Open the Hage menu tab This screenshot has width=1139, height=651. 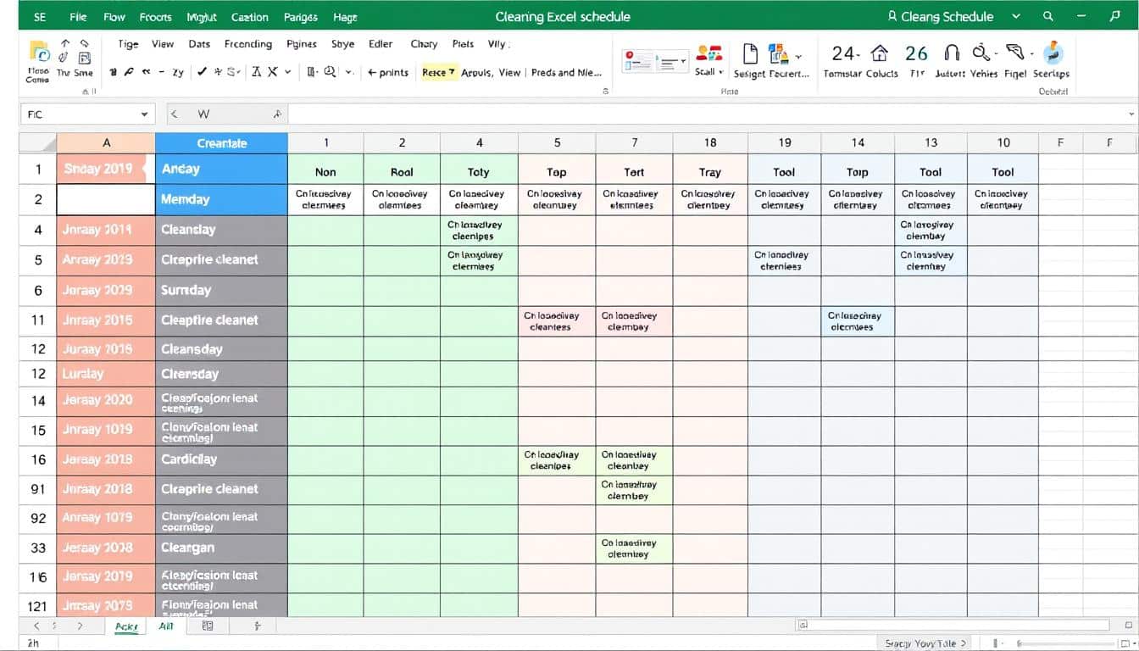pyautogui.click(x=345, y=17)
